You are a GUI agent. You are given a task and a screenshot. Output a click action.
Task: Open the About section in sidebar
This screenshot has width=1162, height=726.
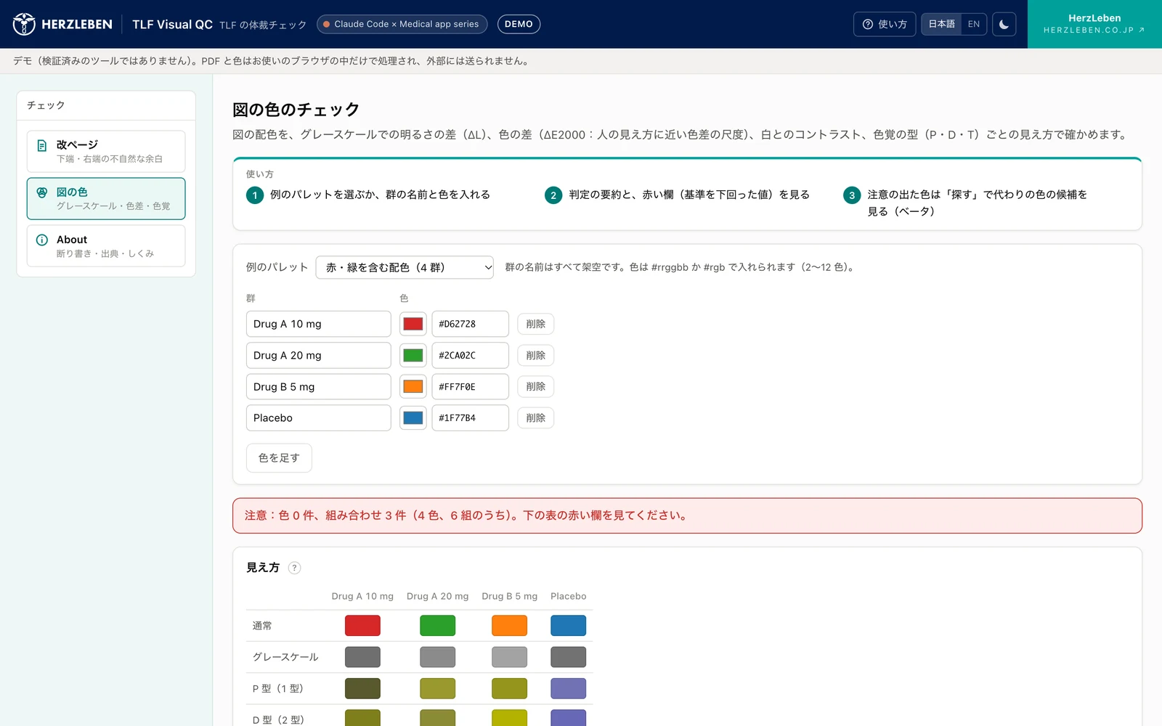[106, 245]
